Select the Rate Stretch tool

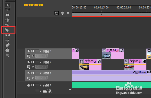click(x=7, y=25)
